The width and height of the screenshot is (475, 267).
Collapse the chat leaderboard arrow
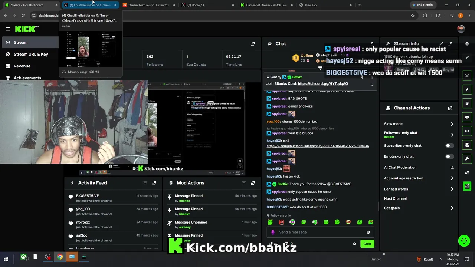320,68
